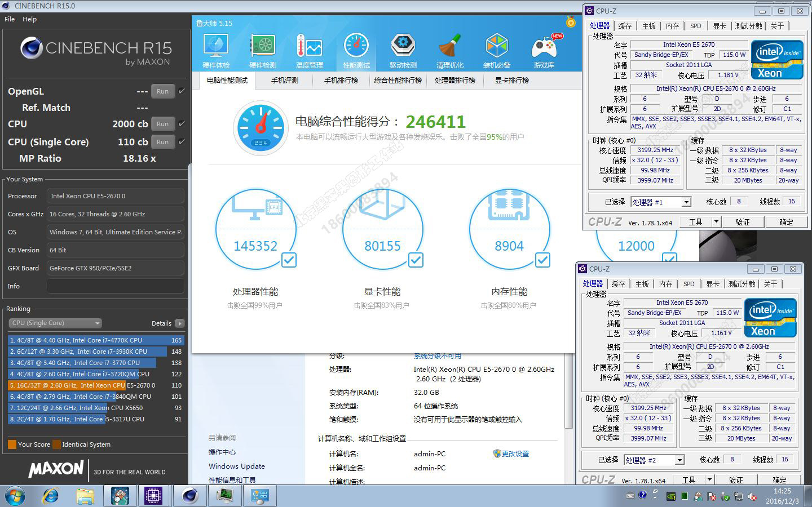Screen dimensions: 812x507
Task: Open the 温度管理 temperature management icon
Action: pos(309,51)
